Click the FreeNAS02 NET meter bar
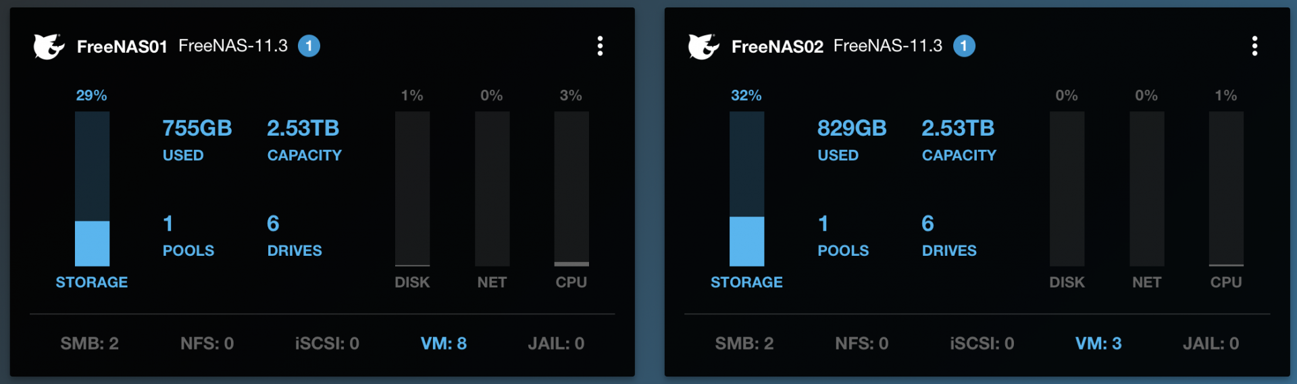The width and height of the screenshot is (1297, 384). 1146,189
